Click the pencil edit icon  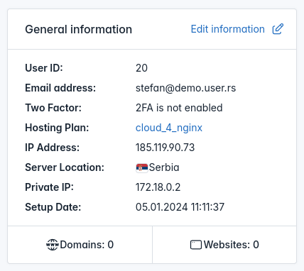278,29
